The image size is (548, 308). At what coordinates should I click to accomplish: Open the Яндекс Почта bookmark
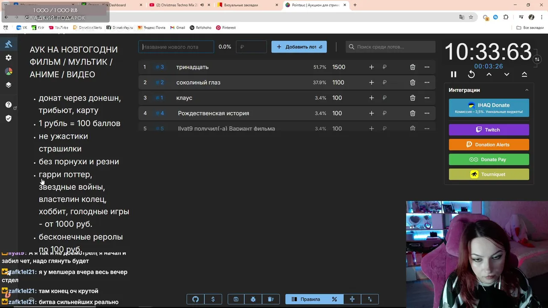tap(152, 27)
